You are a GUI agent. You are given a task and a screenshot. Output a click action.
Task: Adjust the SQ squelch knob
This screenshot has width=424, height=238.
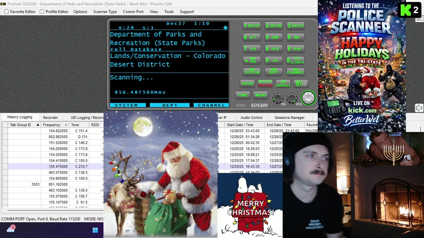pos(278,98)
